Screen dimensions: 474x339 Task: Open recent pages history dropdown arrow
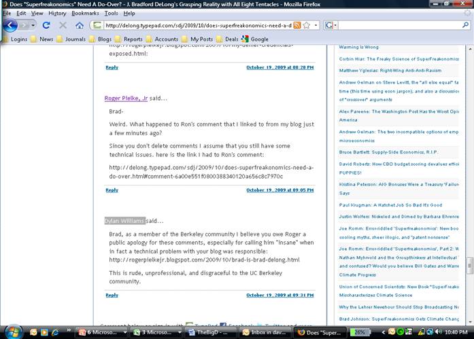click(x=33, y=25)
